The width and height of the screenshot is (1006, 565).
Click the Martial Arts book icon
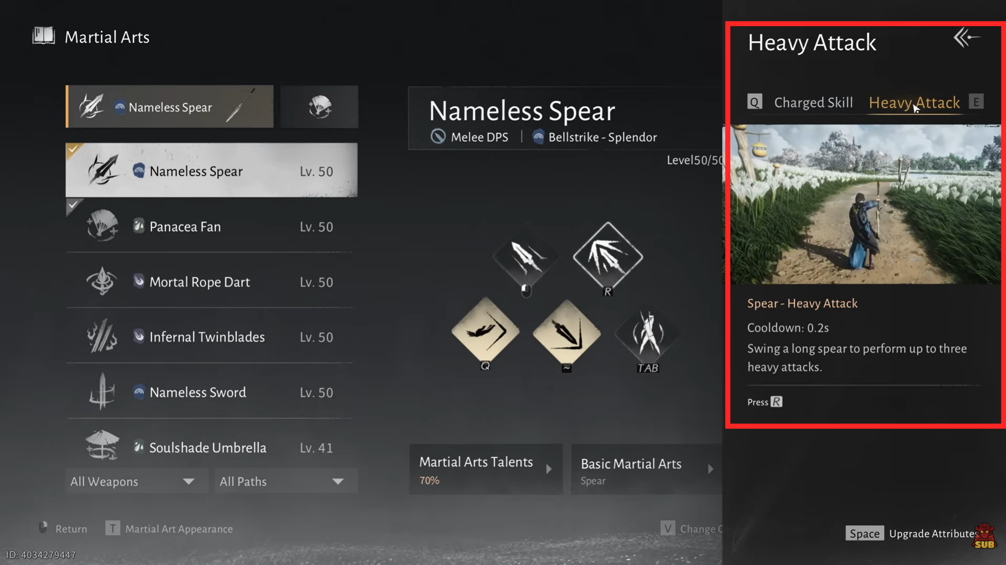(x=43, y=36)
